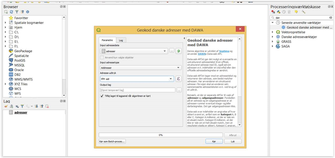Image resolution: width=335 pixels, height=158 pixels.
Task: Remove selected layer icon in Lag toolbar
Action: [x=47, y=106]
